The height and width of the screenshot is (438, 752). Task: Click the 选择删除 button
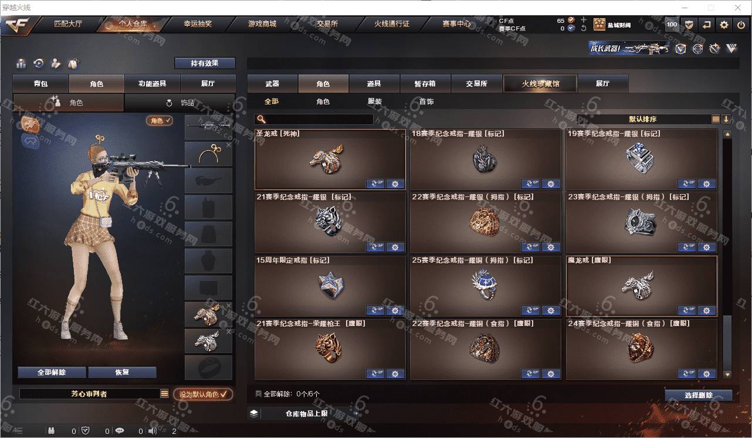point(699,395)
